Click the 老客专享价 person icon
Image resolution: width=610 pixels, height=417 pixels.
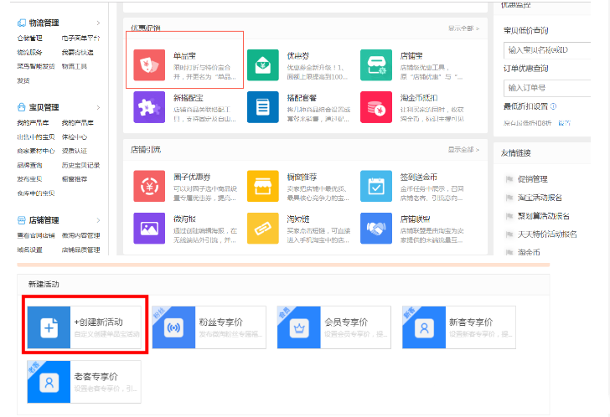coord(49,382)
